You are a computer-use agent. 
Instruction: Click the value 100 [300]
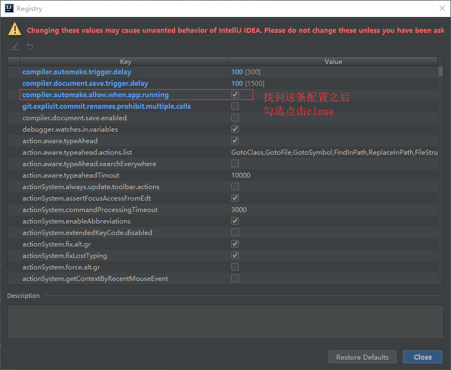tap(246, 72)
